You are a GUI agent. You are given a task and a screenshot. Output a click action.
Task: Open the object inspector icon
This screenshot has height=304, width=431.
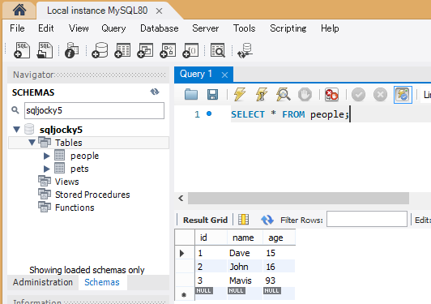pyautogui.click(x=72, y=50)
